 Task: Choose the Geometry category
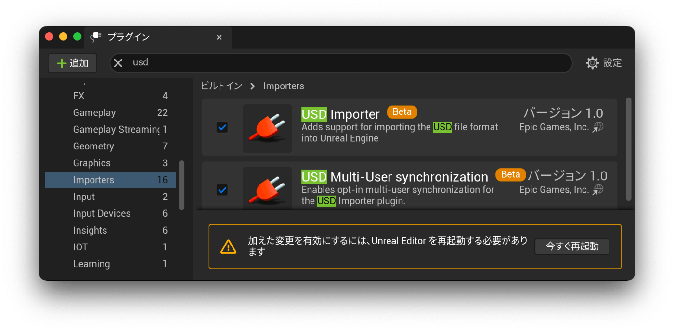tap(111, 146)
